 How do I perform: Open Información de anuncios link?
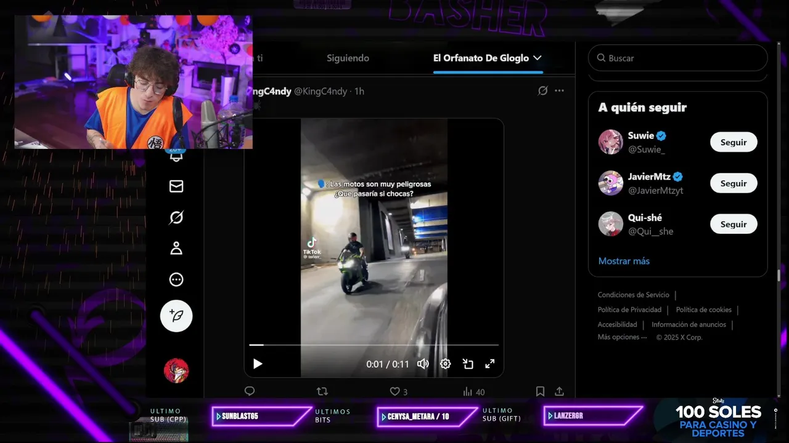coord(689,324)
